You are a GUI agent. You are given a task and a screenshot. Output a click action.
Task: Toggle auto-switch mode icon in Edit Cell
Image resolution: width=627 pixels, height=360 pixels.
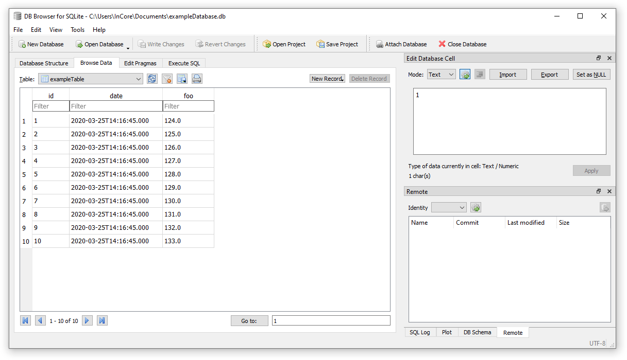(x=465, y=75)
